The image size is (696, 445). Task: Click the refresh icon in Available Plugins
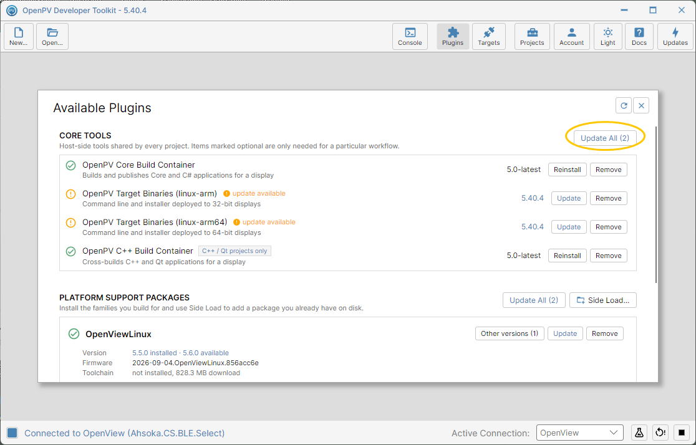click(x=624, y=105)
